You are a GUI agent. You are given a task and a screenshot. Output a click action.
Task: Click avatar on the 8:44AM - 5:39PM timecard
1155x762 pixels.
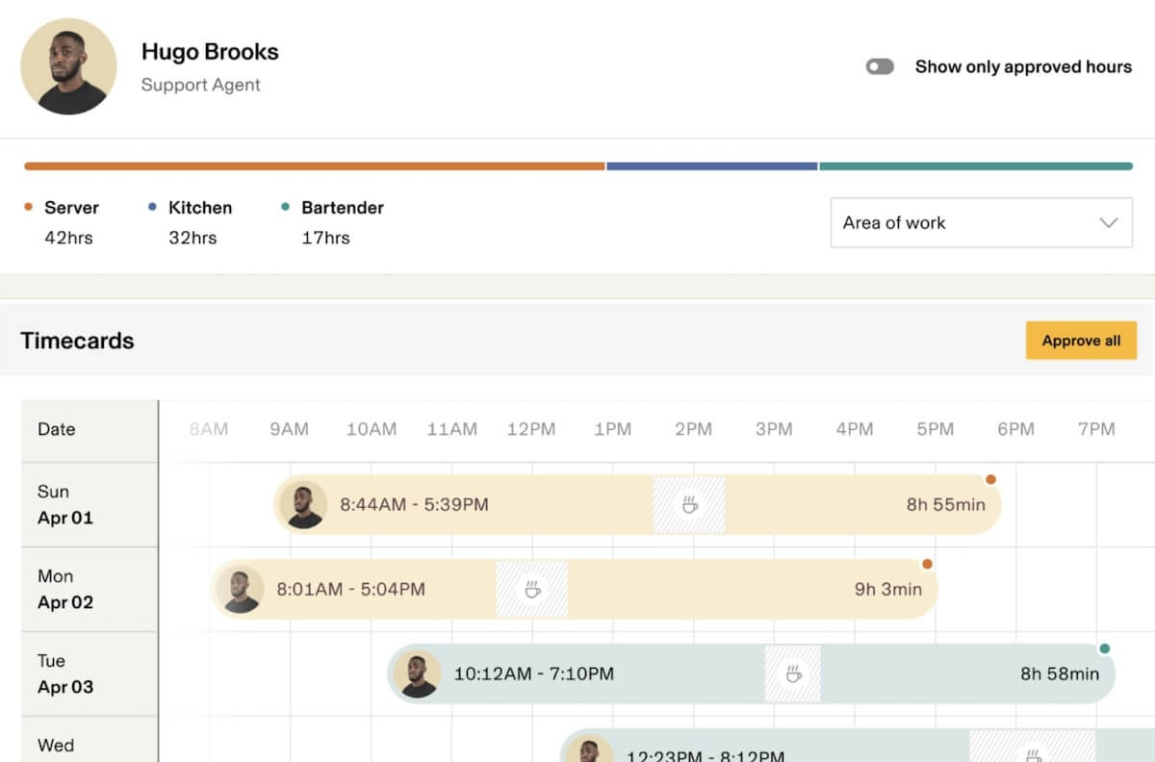305,505
